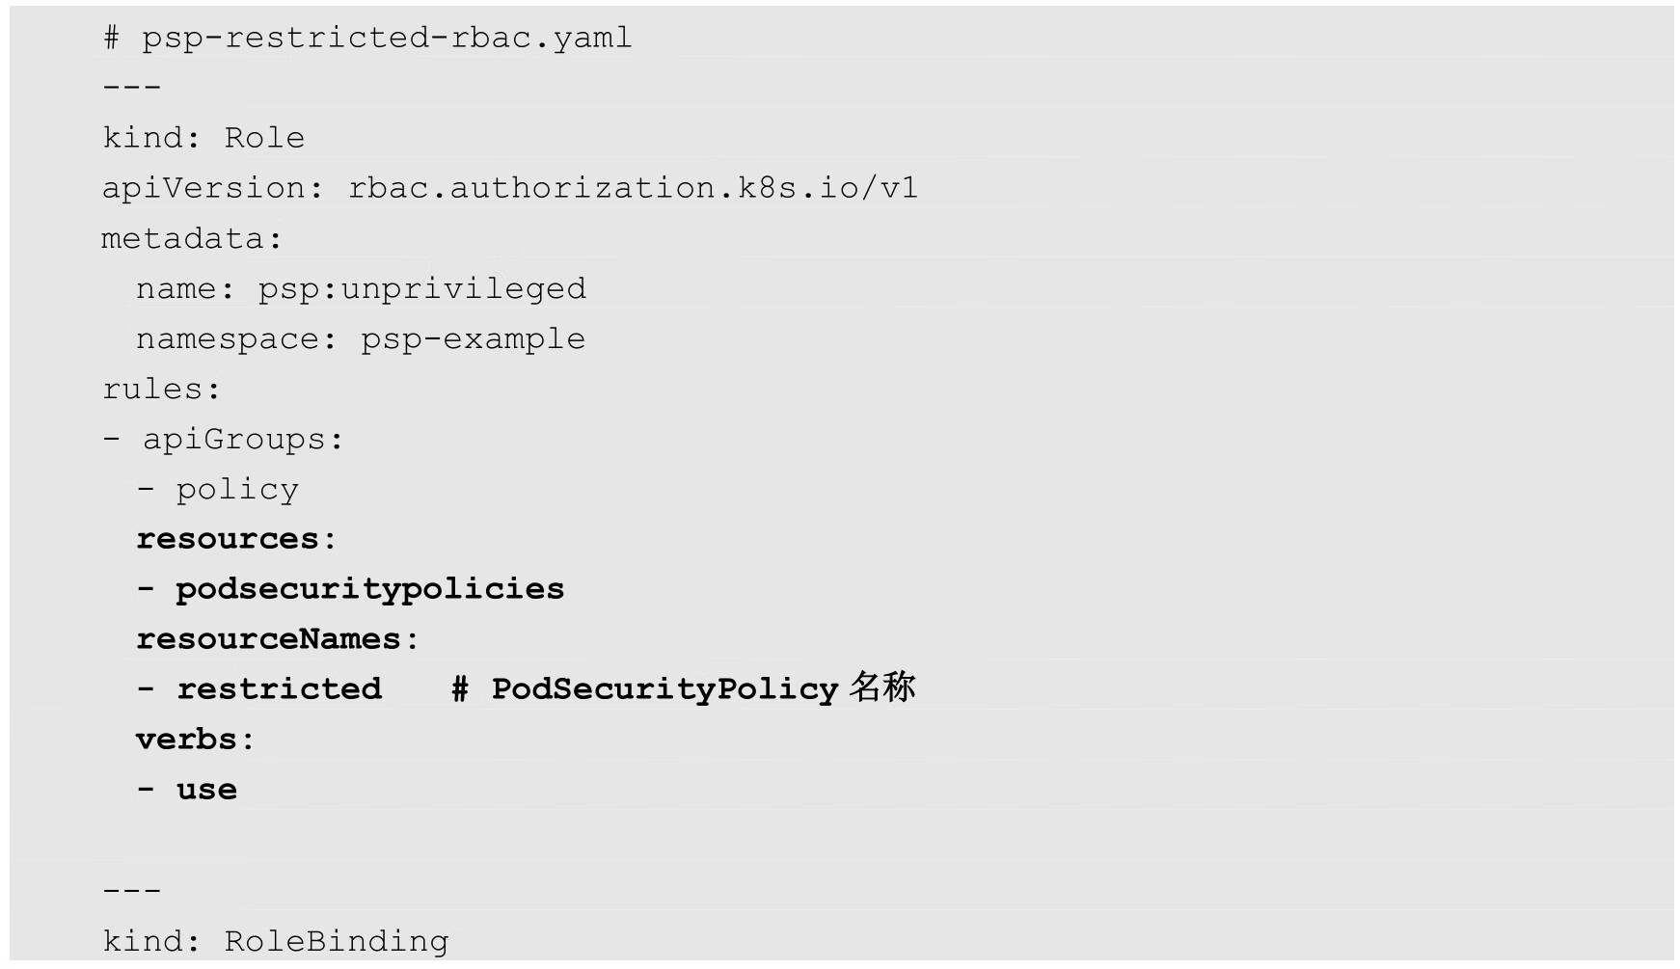Click the bold 'use' verb entry
This screenshot has width=1680, height=969.
tap(206, 790)
